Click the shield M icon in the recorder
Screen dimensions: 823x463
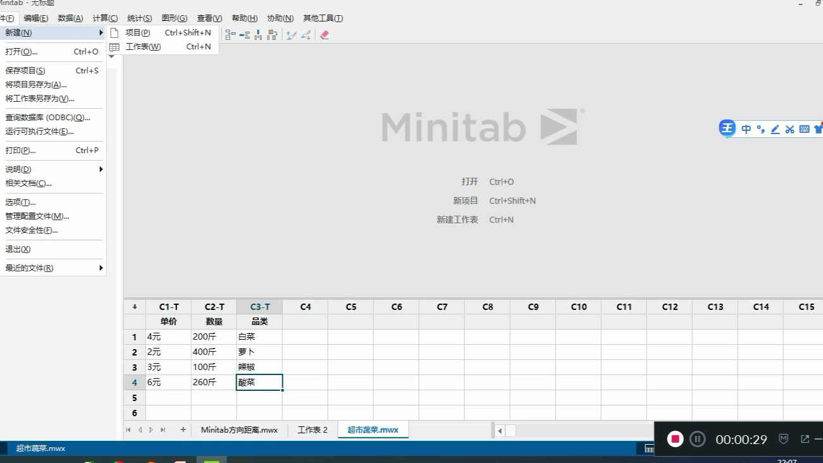click(783, 439)
